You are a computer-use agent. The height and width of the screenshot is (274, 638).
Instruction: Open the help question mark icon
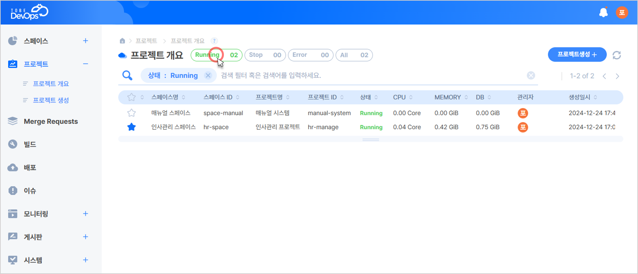pos(214,41)
